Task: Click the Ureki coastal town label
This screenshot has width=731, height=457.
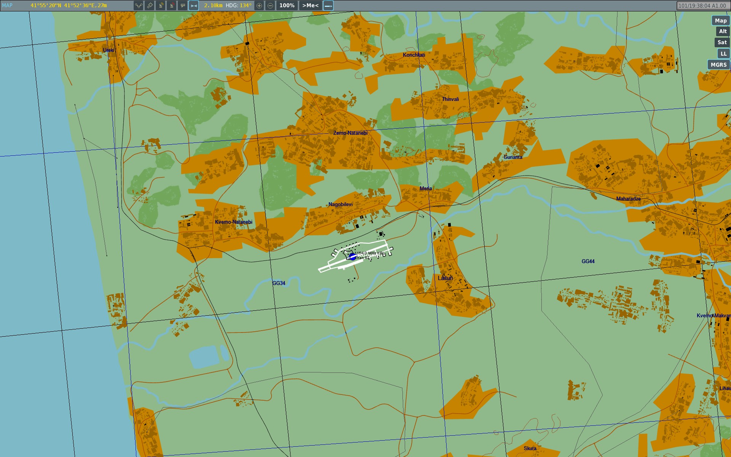Action: point(108,50)
